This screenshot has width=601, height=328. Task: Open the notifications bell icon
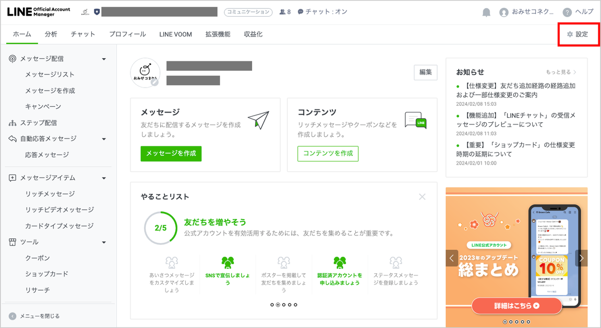486,11
